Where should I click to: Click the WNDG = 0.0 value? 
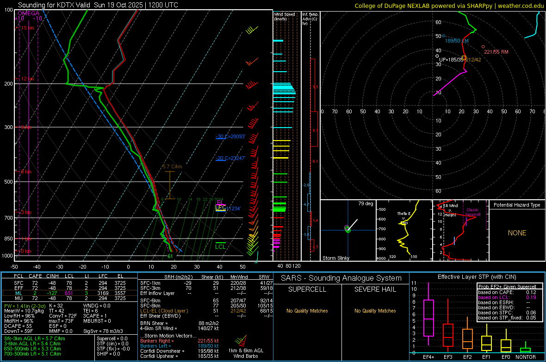tap(97, 306)
